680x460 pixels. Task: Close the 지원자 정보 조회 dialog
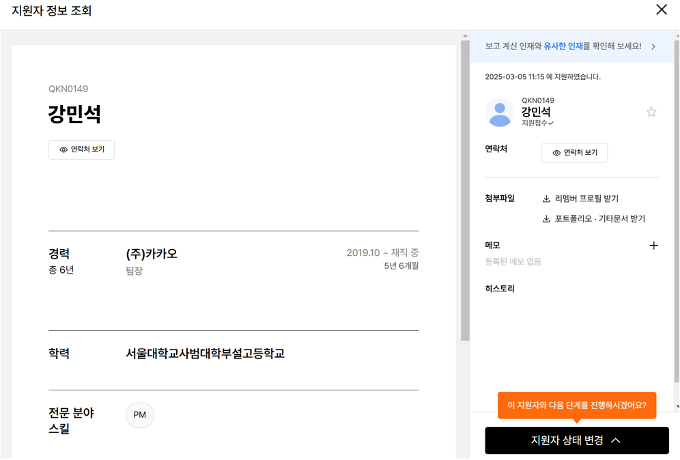662,10
